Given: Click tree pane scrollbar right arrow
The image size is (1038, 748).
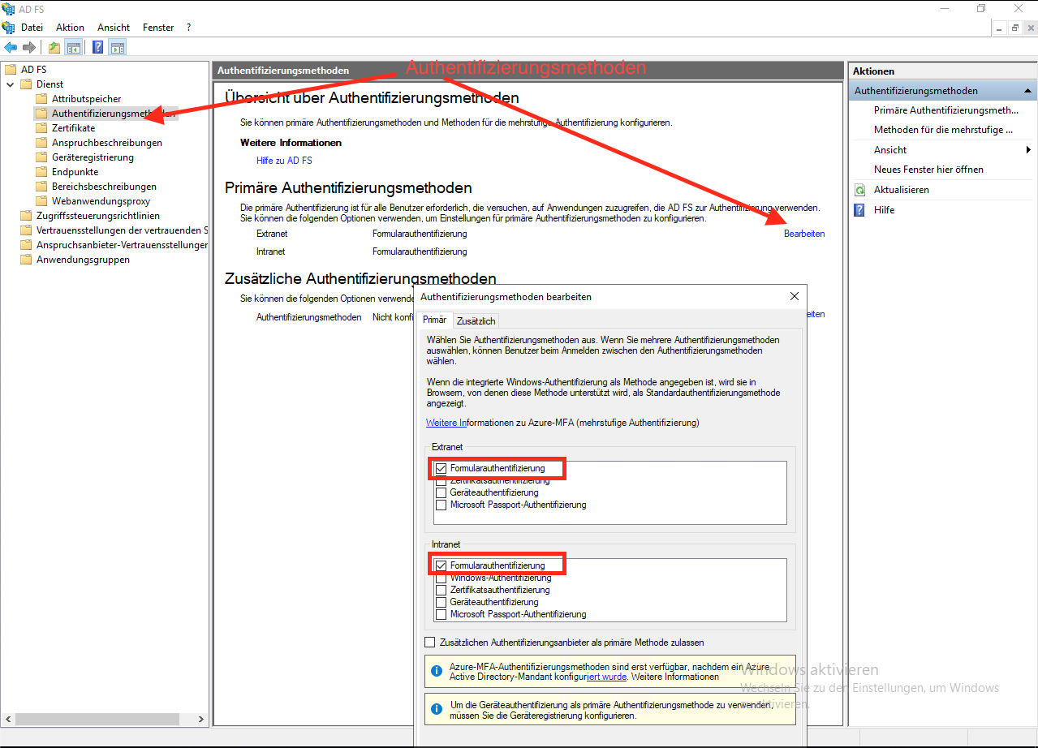Looking at the screenshot, I should 202,719.
